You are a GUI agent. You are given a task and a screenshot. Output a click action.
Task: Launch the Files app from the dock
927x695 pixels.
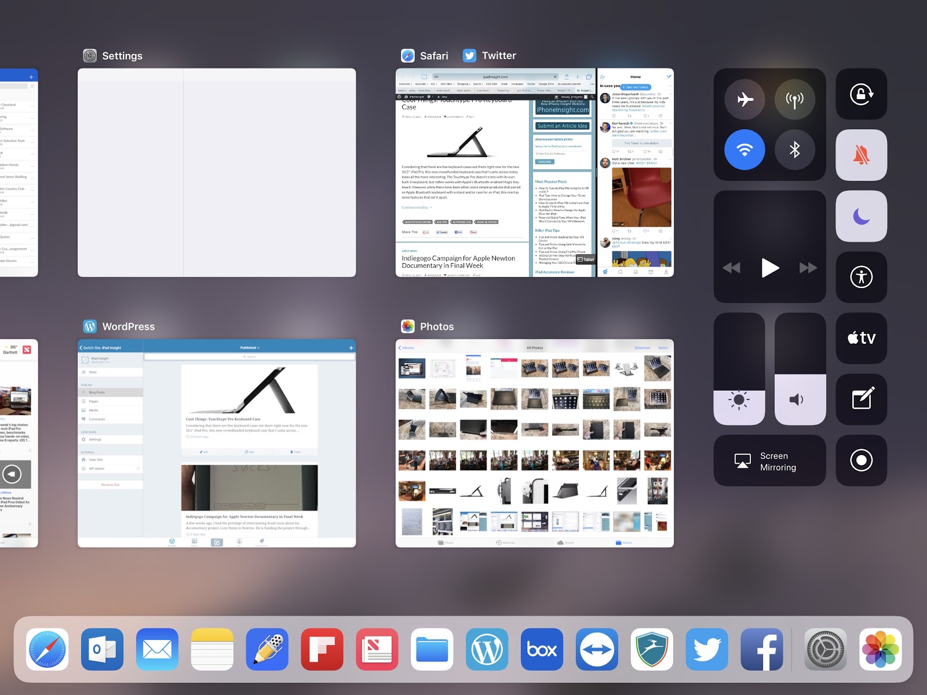[432, 649]
